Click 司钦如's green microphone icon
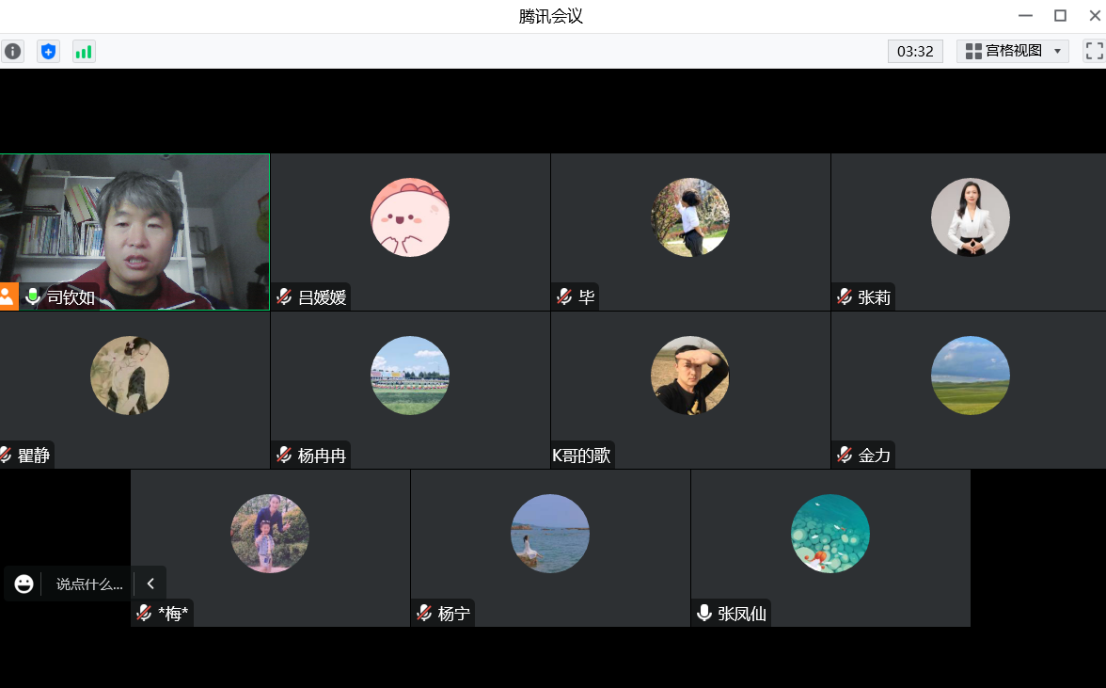 point(33,297)
